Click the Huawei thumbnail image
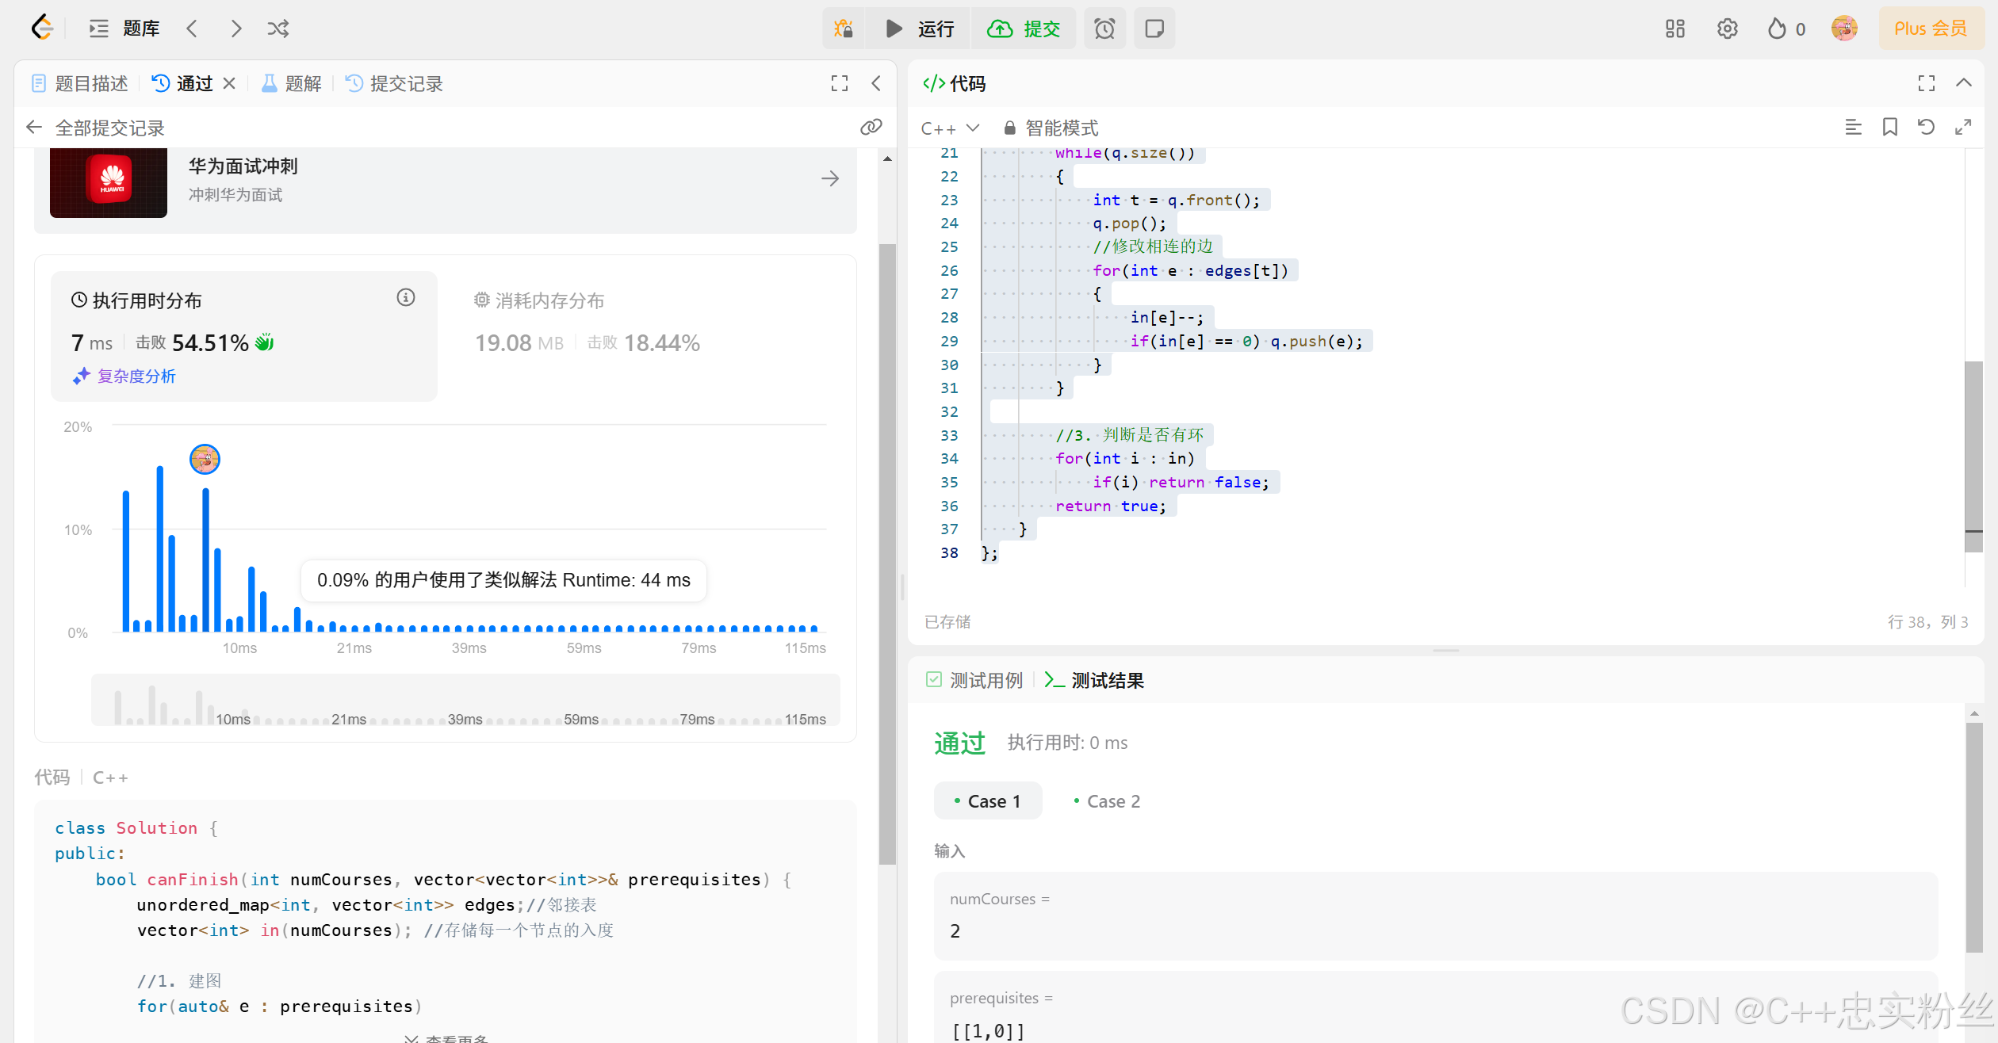The height and width of the screenshot is (1043, 1998). pos(109,181)
